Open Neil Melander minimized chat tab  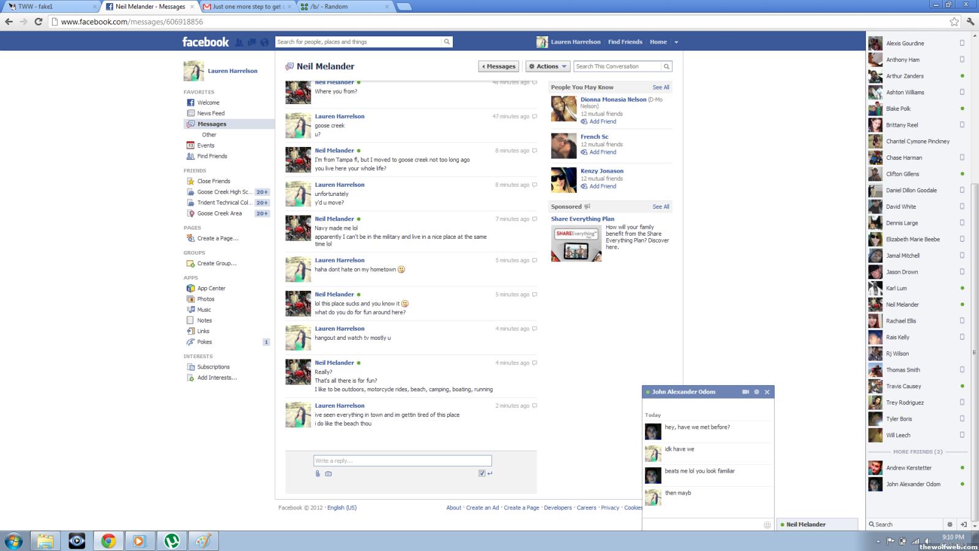click(x=817, y=525)
